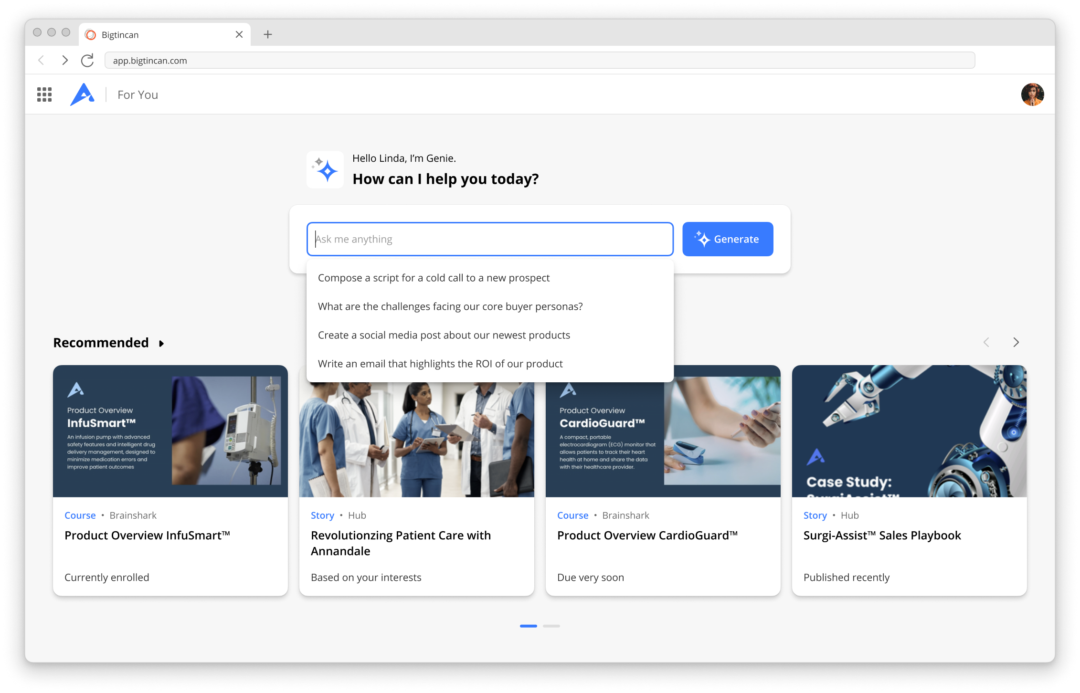Screen dimensions: 1080x693
Task: Select the For You section
Action: pyautogui.click(x=138, y=94)
